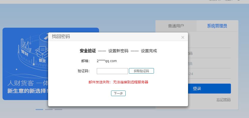Select the third carousel indicator dash
Screen dimensions: 249x118
pos(58,109)
